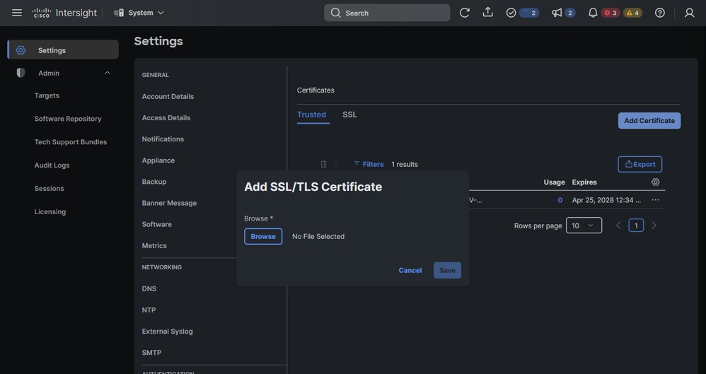Click the Expires column header
The height and width of the screenshot is (374, 706).
[x=584, y=182]
